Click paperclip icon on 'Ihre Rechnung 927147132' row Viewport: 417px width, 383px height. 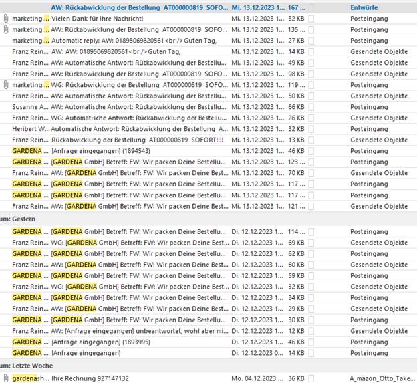6,378
